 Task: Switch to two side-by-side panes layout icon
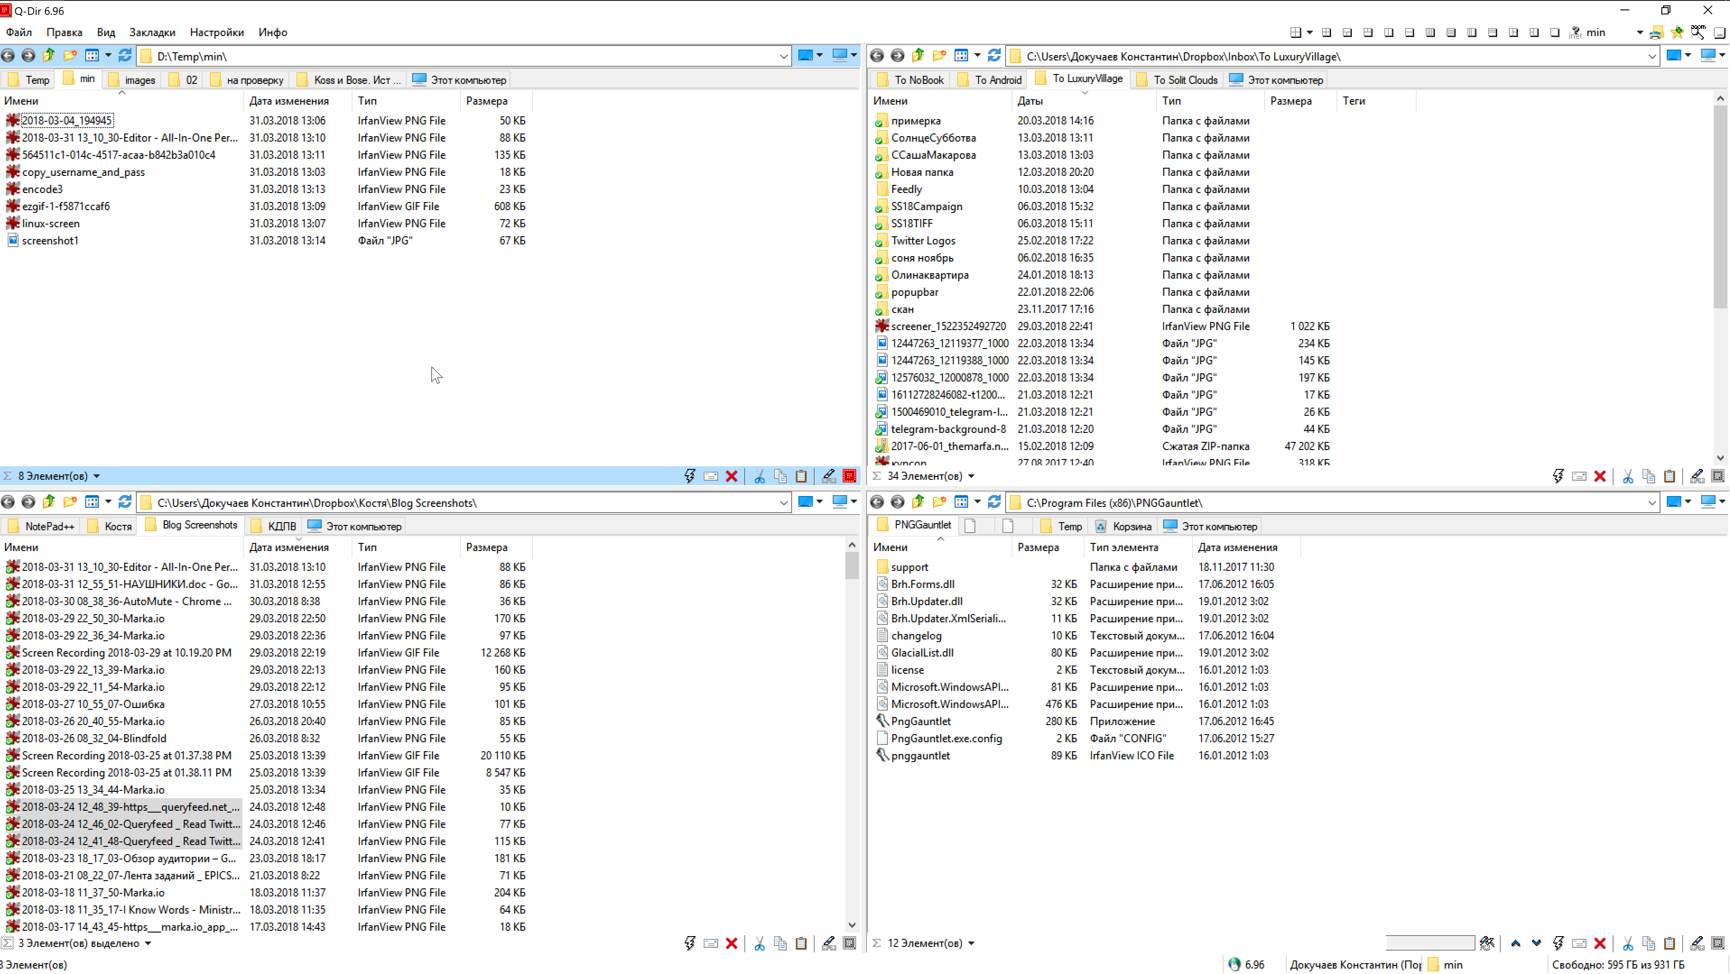[x=1389, y=32]
